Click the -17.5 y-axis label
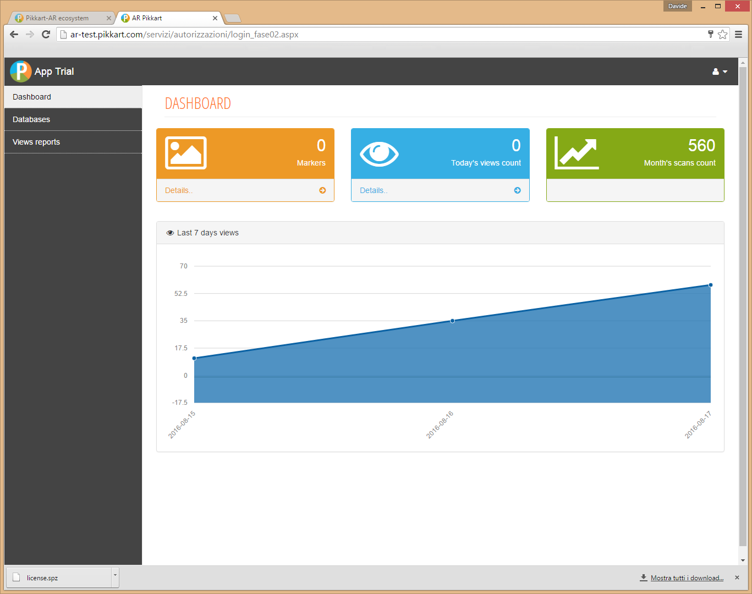Image resolution: width=752 pixels, height=594 pixels. pos(180,403)
